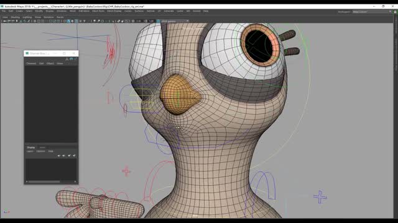
Task: Click the Channel Box manipulator icon
Action: (67, 59)
